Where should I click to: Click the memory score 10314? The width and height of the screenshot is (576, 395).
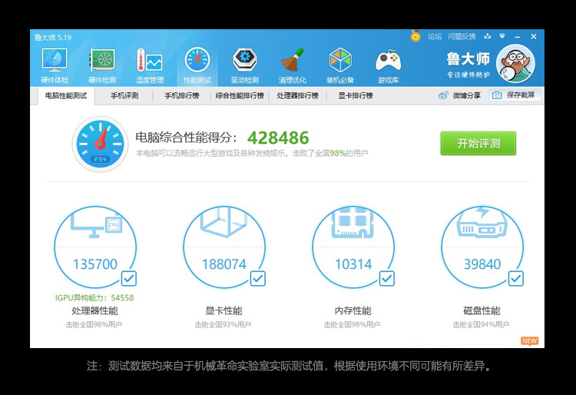pos(353,264)
